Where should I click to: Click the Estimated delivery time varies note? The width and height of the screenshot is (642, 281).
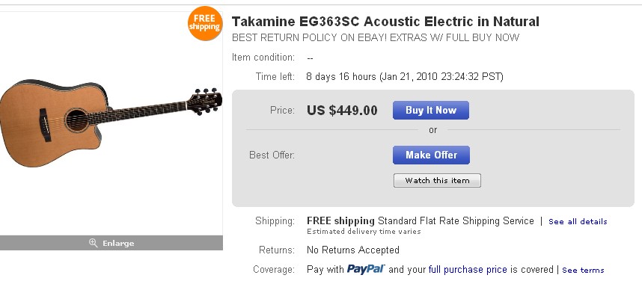pos(364,232)
